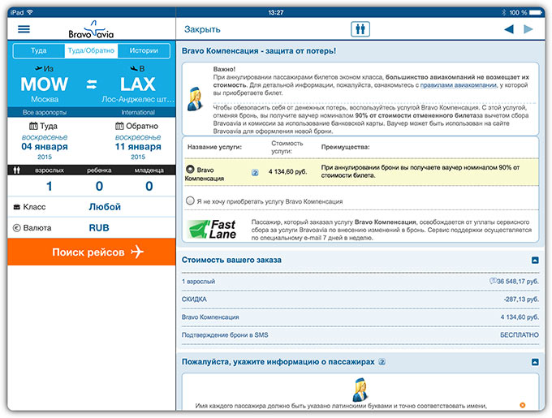Viewport: 552px width, 418px height.
Task: Tap the passengers icon in black bar
Action: (16, 170)
